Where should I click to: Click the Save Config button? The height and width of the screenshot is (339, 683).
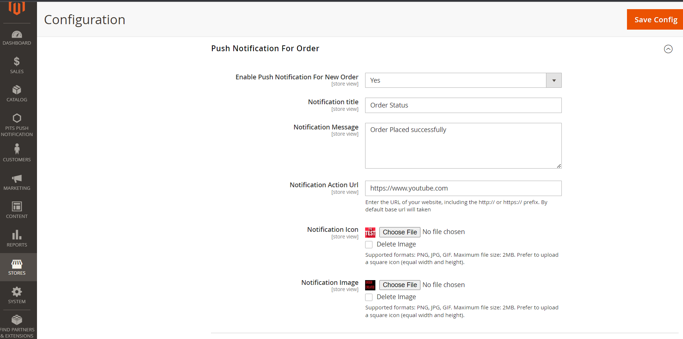pyautogui.click(x=655, y=20)
